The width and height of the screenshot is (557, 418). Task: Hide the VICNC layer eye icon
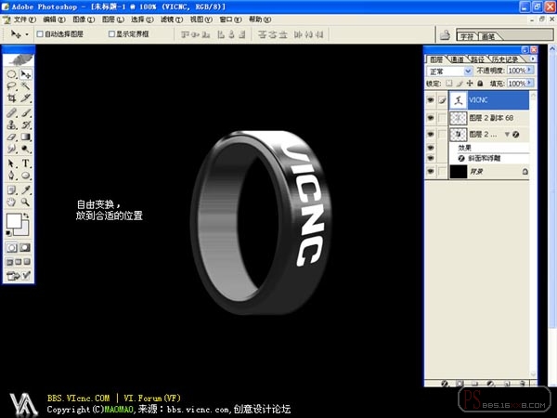(x=431, y=100)
